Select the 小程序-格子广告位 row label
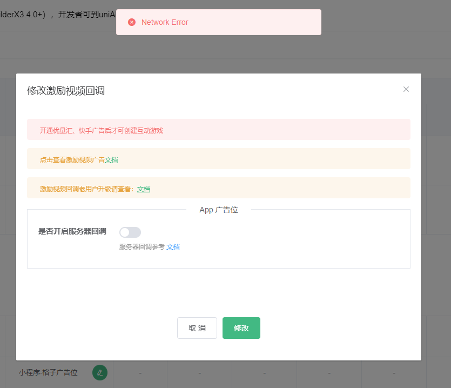Image resolution: width=451 pixels, height=388 pixels. (48, 372)
